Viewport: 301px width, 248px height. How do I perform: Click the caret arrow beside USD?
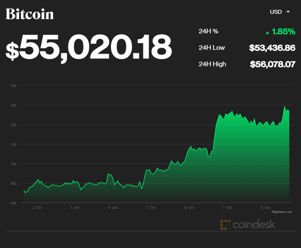(288, 11)
